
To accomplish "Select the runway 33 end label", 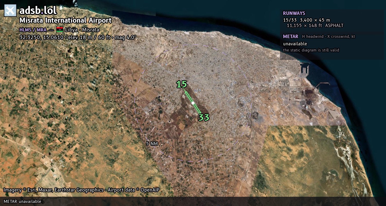I will [204, 117].
